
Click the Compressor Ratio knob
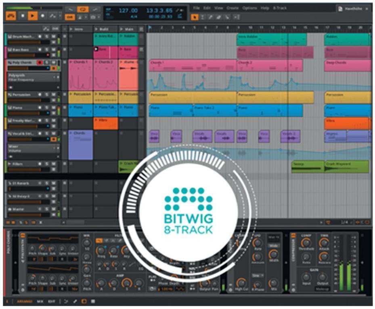pyautogui.click(x=306, y=257)
